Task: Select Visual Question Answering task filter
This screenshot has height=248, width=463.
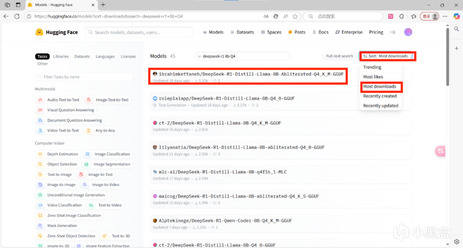Action: (x=66, y=110)
